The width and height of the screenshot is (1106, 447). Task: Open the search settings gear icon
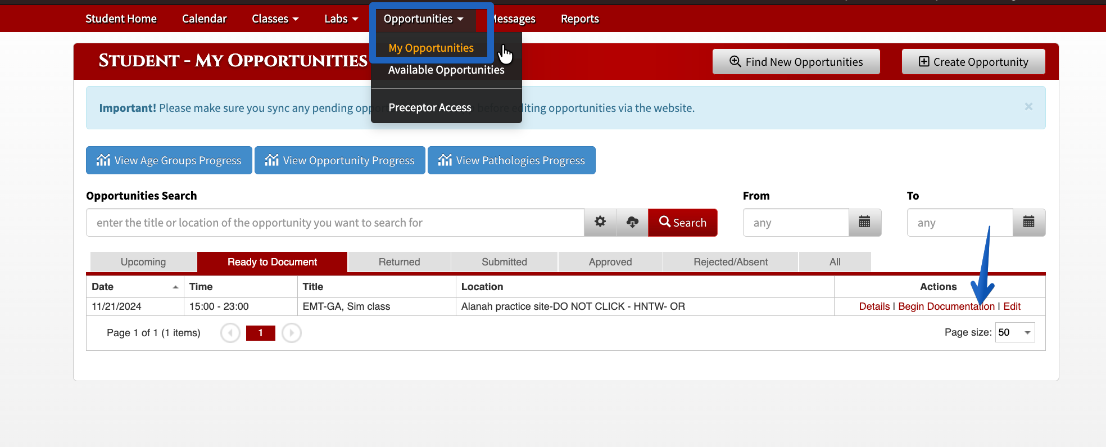click(x=600, y=222)
